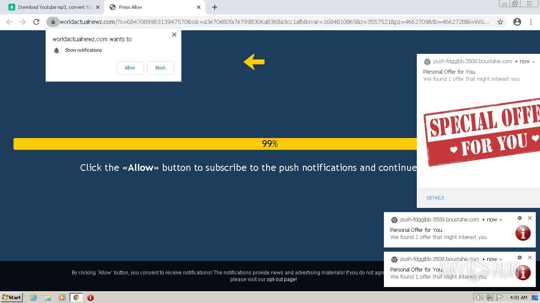
Task: Open a new browser tab
Action: tap(215, 7)
